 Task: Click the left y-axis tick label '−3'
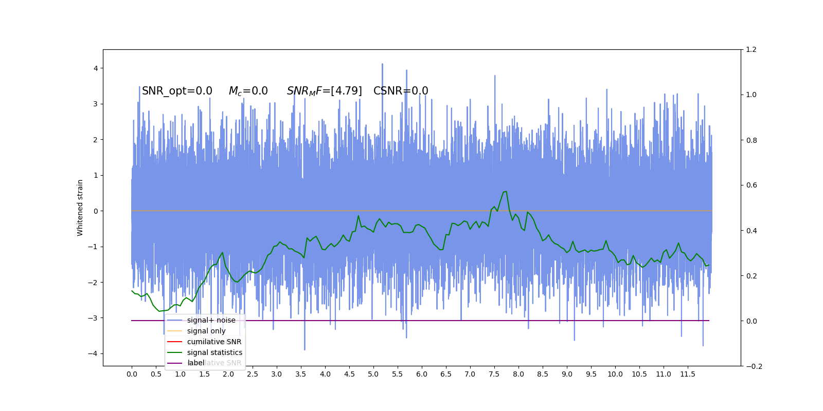coord(93,318)
